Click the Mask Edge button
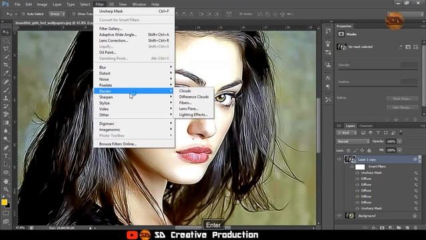 (x=402, y=99)
